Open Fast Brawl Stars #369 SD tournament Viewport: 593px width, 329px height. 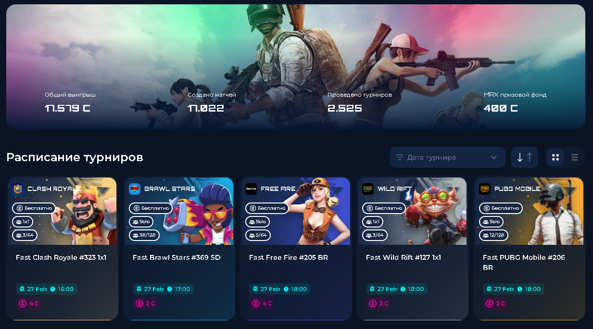(x=177, y=257)
